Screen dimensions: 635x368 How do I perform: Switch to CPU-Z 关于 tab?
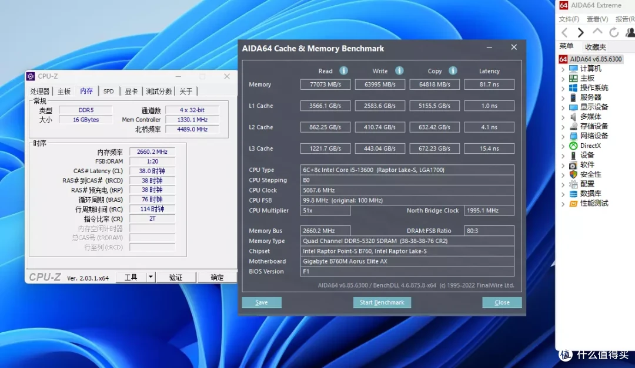click(186, 92)
